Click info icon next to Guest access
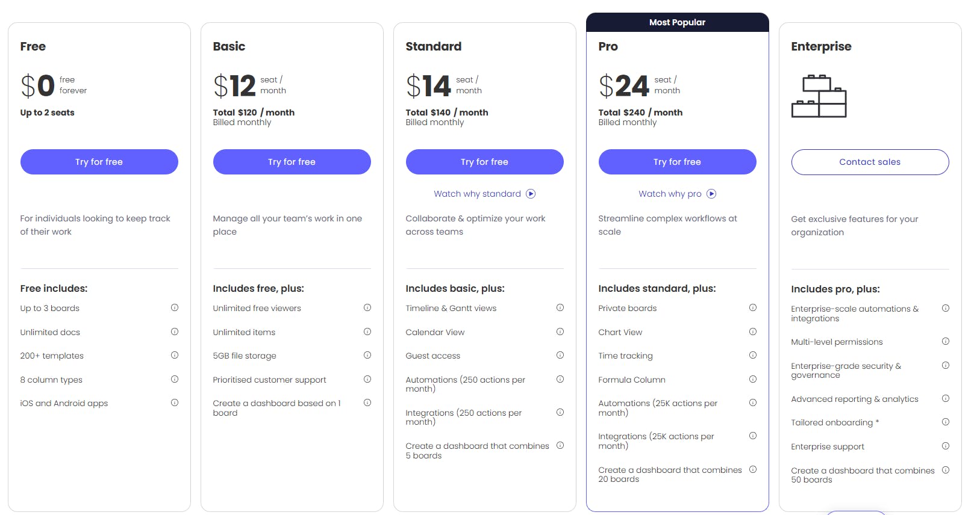The image size is (980, 515). pos(560,355)
